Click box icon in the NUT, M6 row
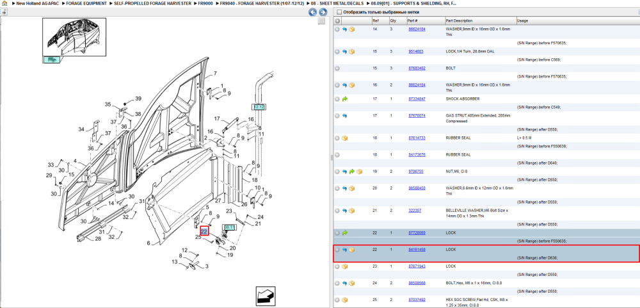The image size is (640, 308). 359,172
